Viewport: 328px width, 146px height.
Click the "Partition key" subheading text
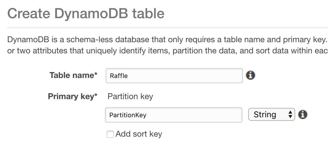130,96
